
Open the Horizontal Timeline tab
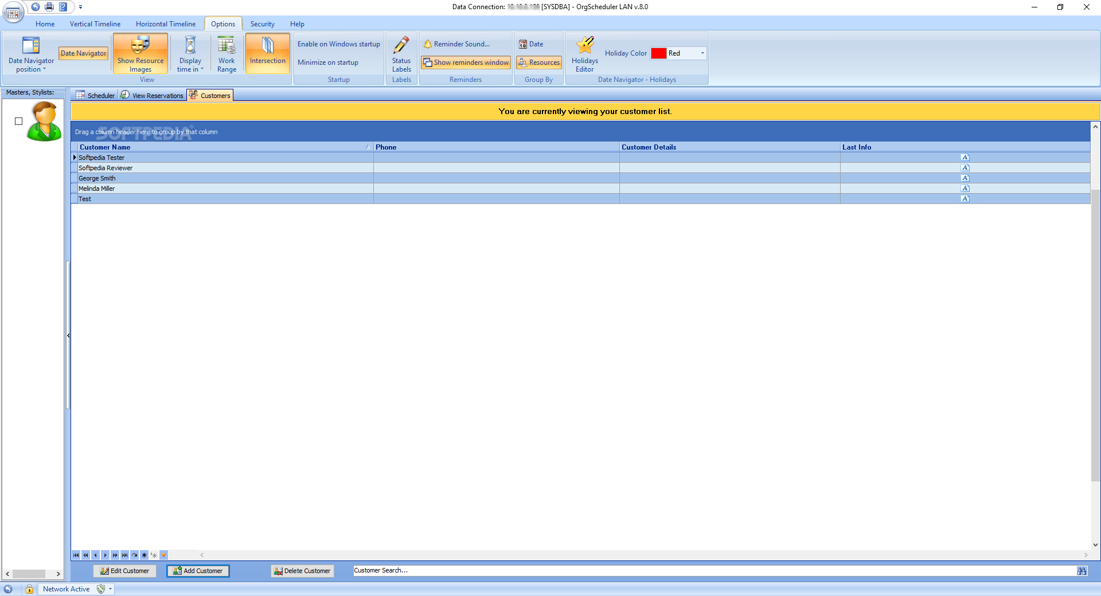[x=166, y=24]
